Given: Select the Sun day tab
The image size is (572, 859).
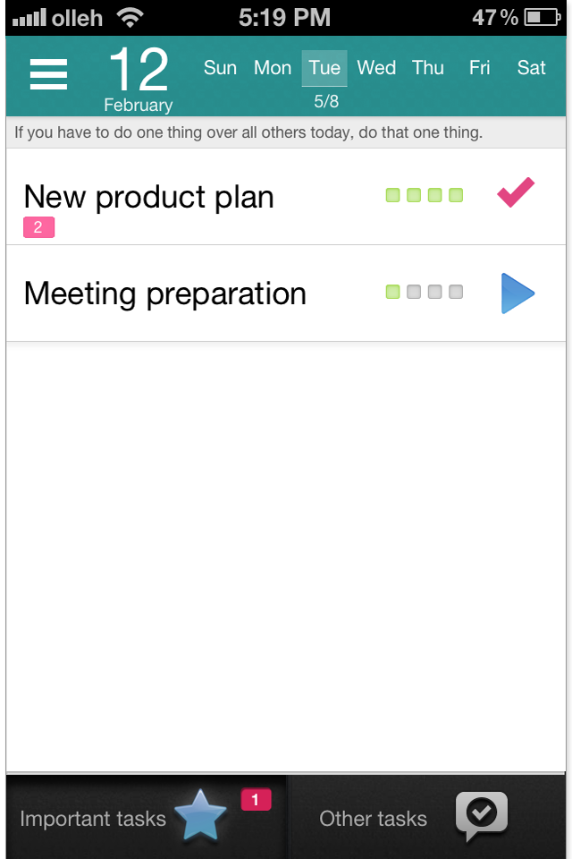Looking at the screenshot, I should 220,68.
